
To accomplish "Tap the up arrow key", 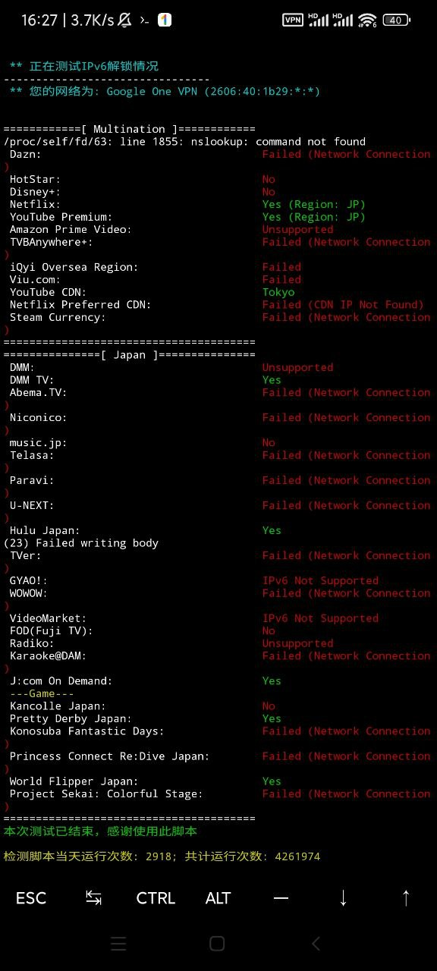I will click(406, 898).
